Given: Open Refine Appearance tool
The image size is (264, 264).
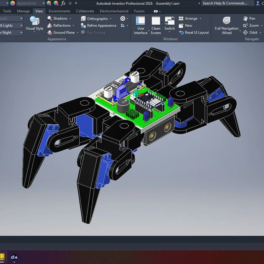Looking at the screenshot, I should (x=99, y=26).
